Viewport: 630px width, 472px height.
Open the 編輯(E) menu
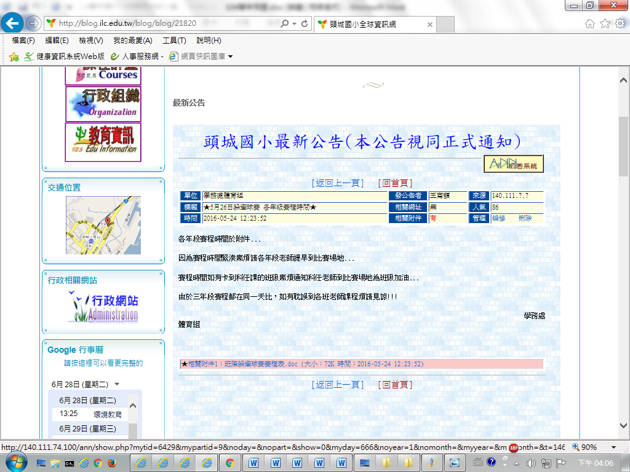click(x=57, y=41)
